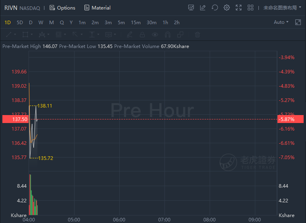Expand the 123 annotation options arrow
The image size is (306, 223).
[115, 35]
